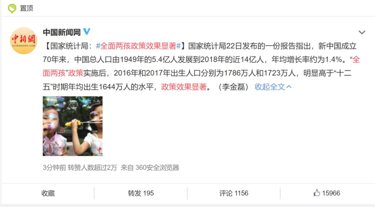The height and width of the screenshot is (207, 375).
Task: Click 收藏 to save the post
Action: pyautogui.click(x=48, y=193)
